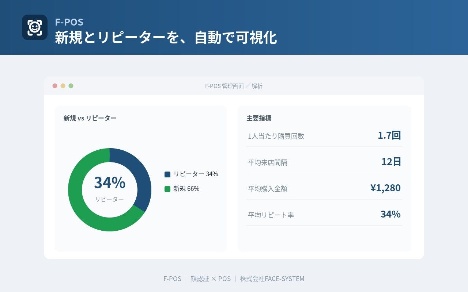Image resolution: width=468 pixels, height=292 pixels.
Task: Select the 新規 66% legend label
Action: coord(186,189)
